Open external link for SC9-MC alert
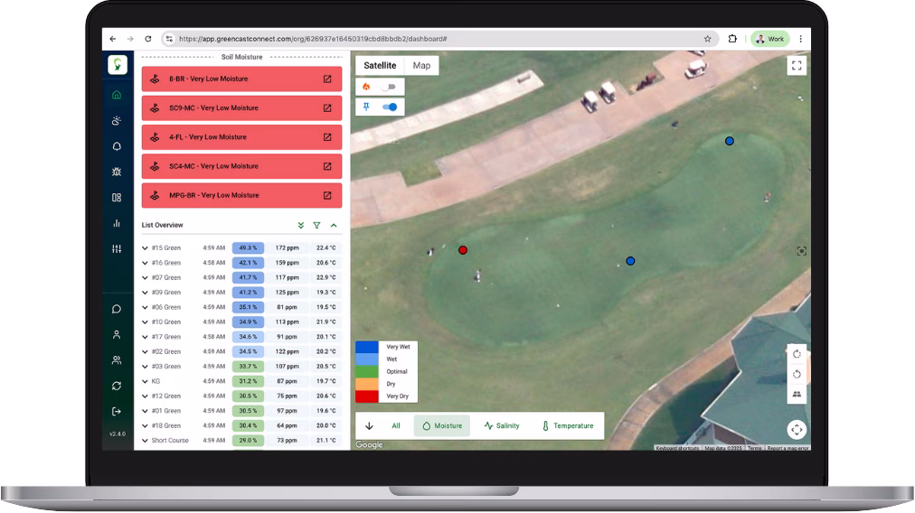Viewport: 915px width, 513px height. [x=327, y=107]
